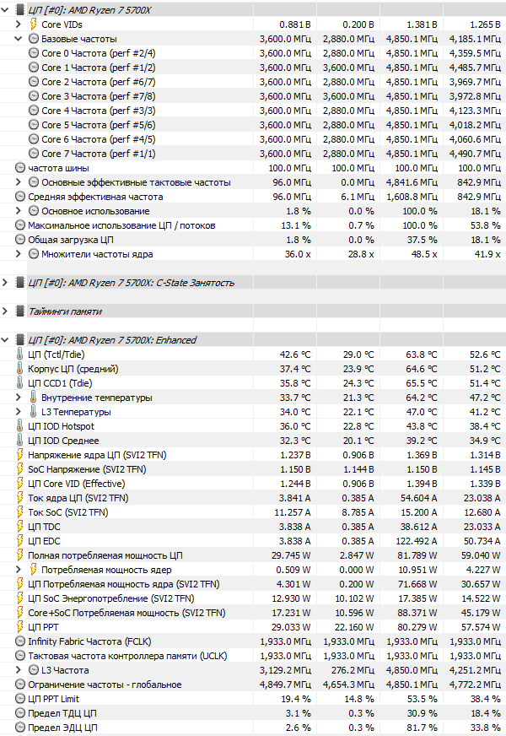506x736 pixels.
Task: Click the thermometer icon of ЦП (Tctl/Tdie)
Action: [19, 354]
